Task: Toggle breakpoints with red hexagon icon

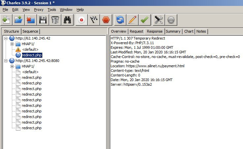Action: tap(106, 20)
